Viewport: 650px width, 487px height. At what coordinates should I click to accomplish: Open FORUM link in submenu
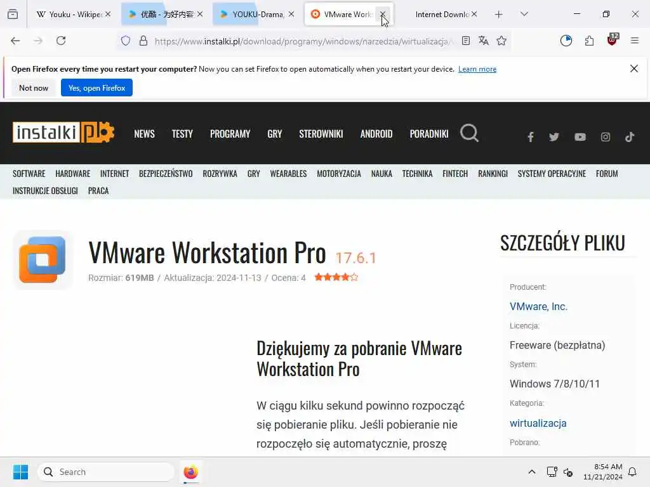click(x=607, y=174)
